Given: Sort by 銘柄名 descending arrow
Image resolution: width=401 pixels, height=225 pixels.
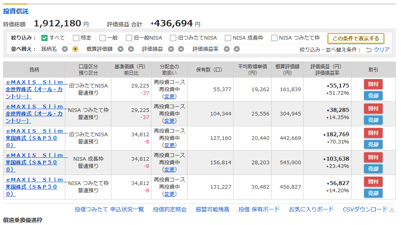Looking at the screenshot, I should 65,49.
